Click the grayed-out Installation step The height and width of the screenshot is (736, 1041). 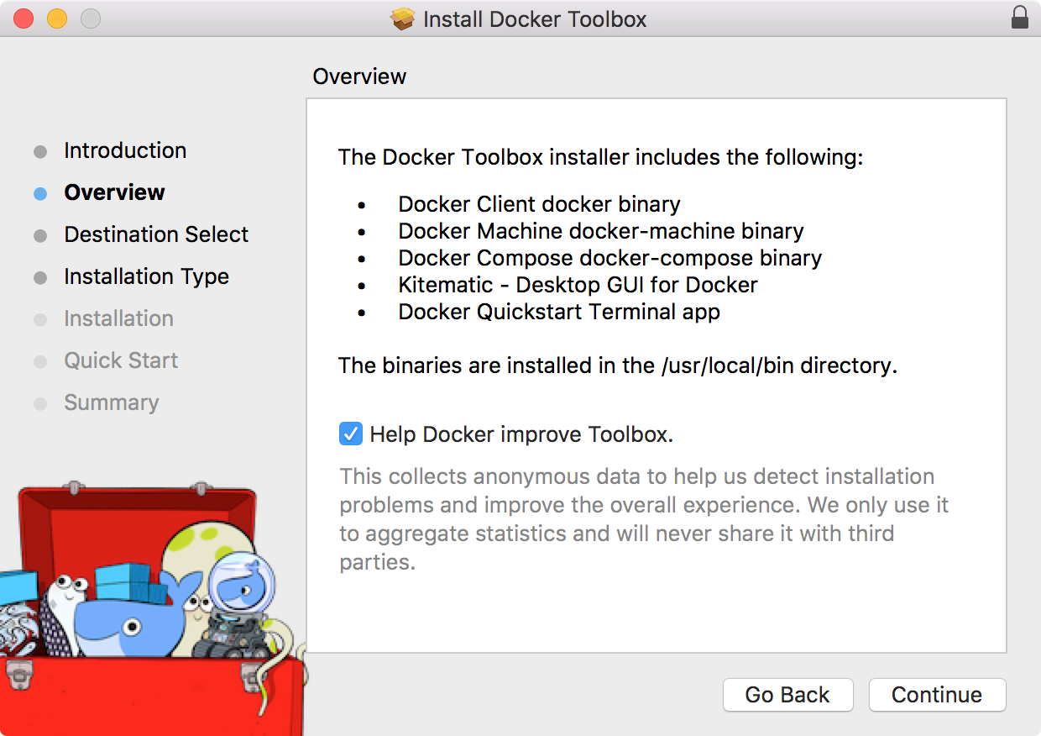click(x=118, y=319)
